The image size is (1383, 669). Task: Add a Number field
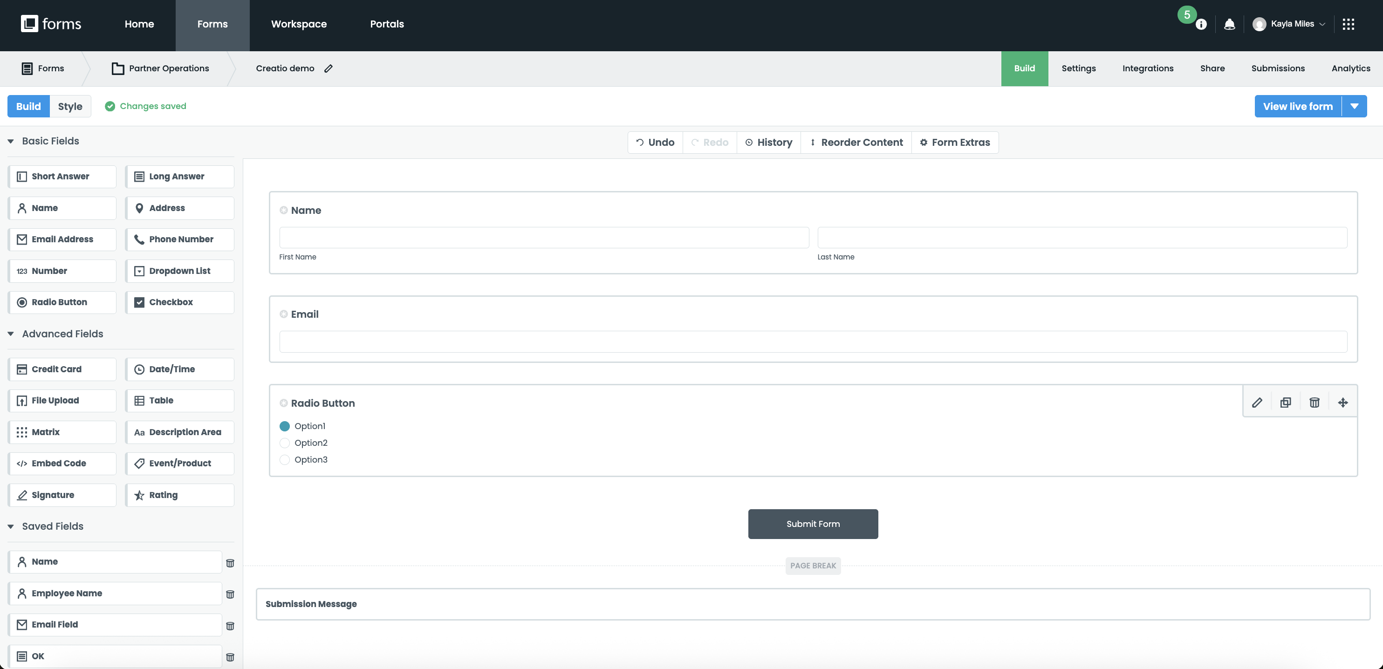62,271
